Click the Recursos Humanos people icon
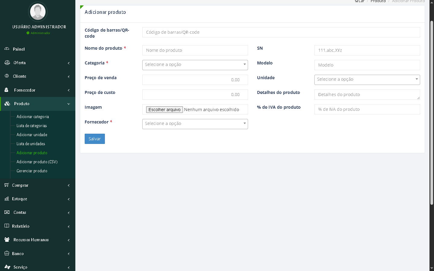This screenshot has width=434, height=271. (x=7, y=240)
